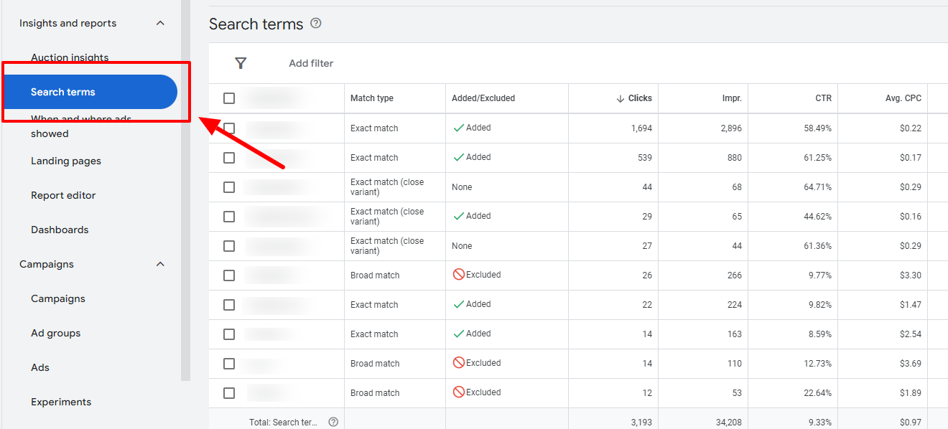Select Search terms in sidebar

90,92
